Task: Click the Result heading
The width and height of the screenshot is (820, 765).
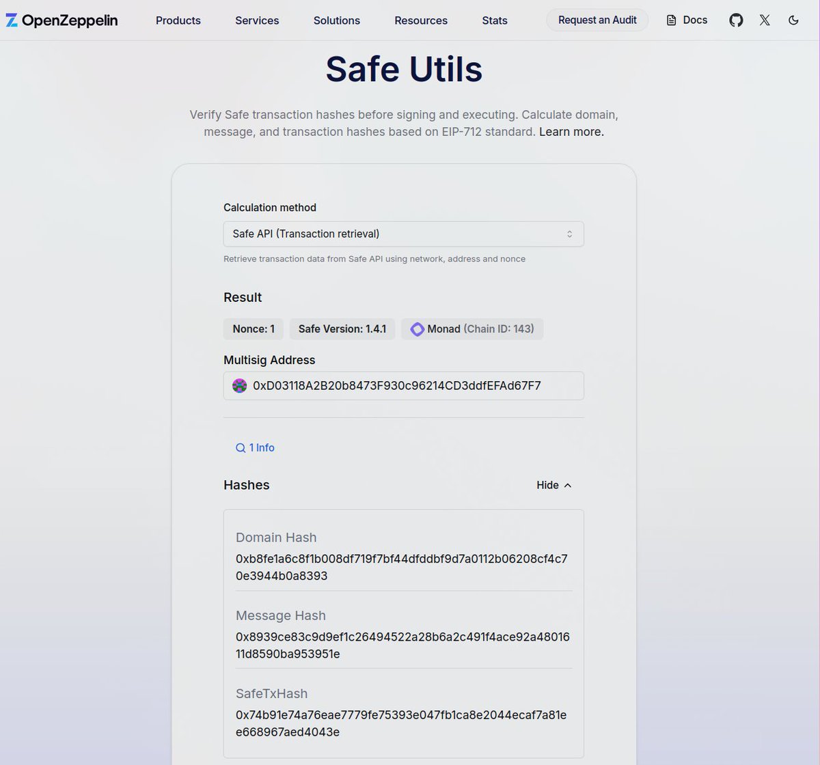Action: tap(243, 297)
